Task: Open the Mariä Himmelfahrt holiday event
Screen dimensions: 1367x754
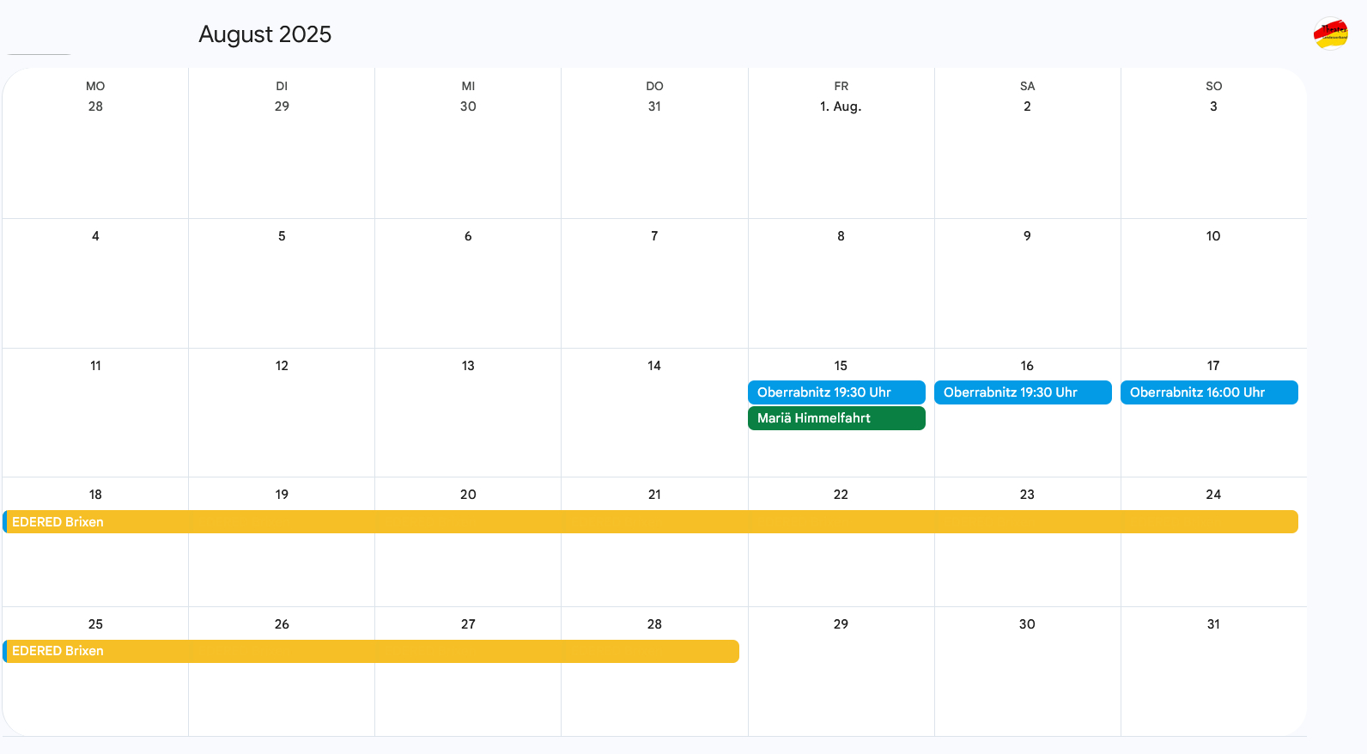Action: coord(836,418)
